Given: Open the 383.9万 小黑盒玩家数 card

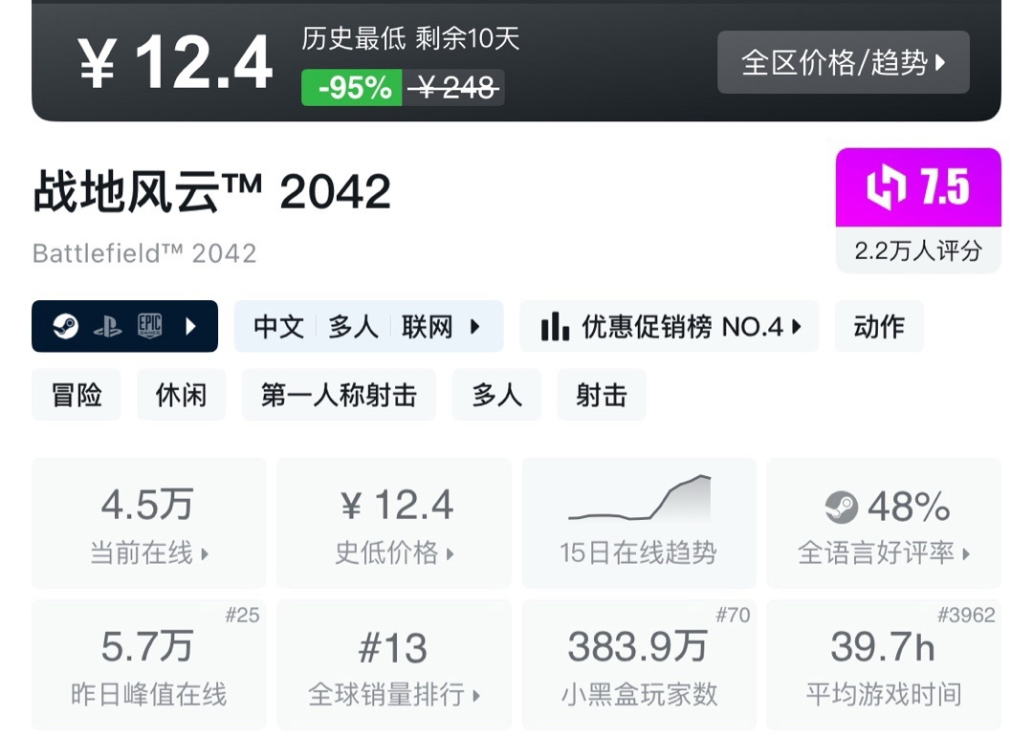Looking at the screenshot, I should point(639,664).
